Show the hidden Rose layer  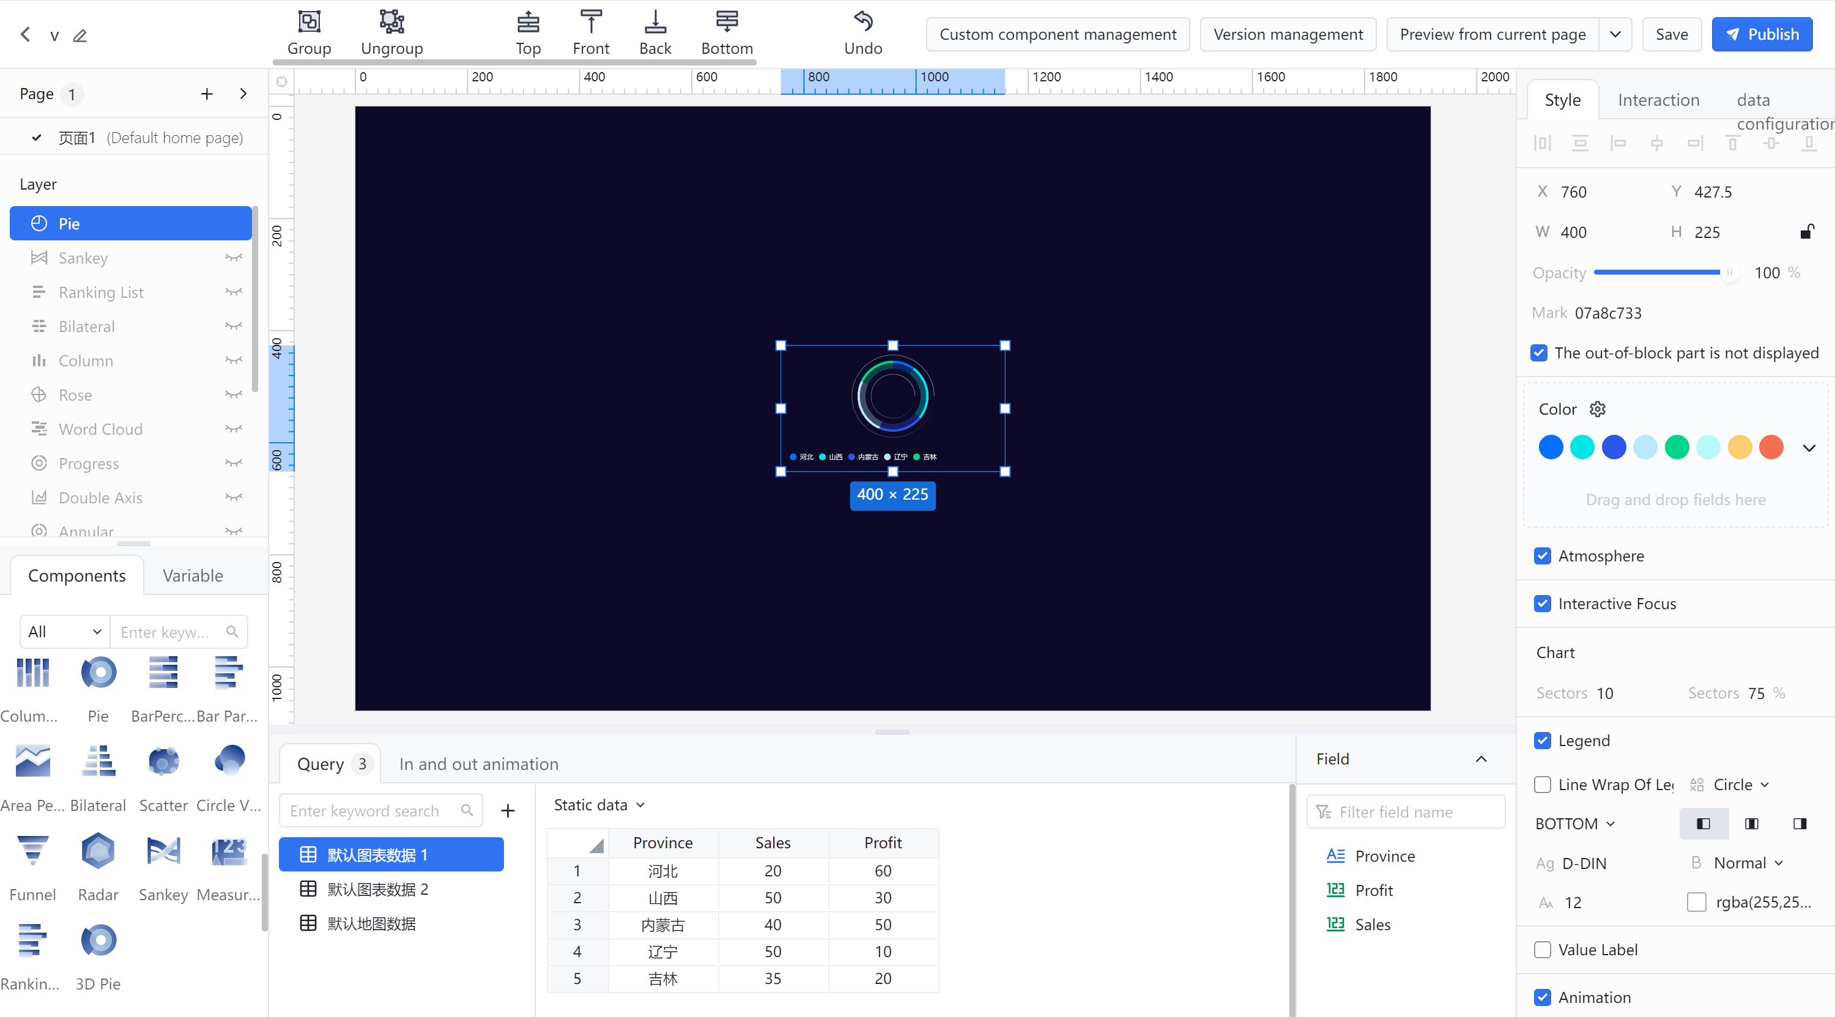click(x=234, y=394)
